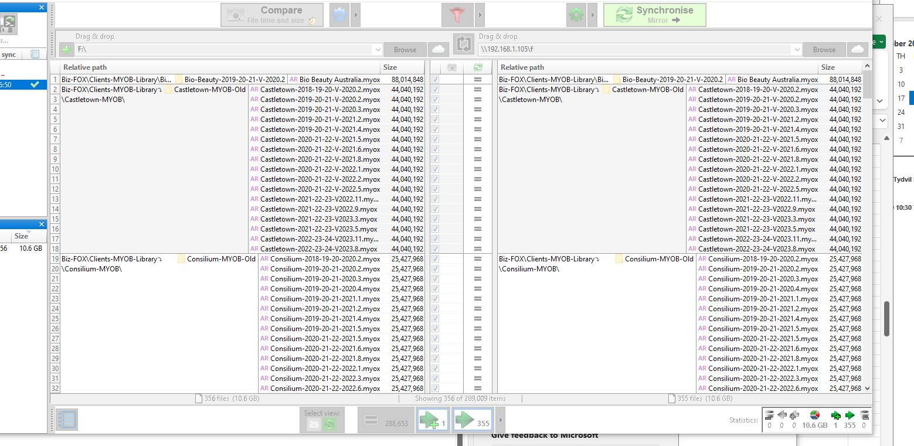Sort by Size header in the network folder grid
Image resolution: width=914 pixels, height=446 pixels.
coord(840,67)
